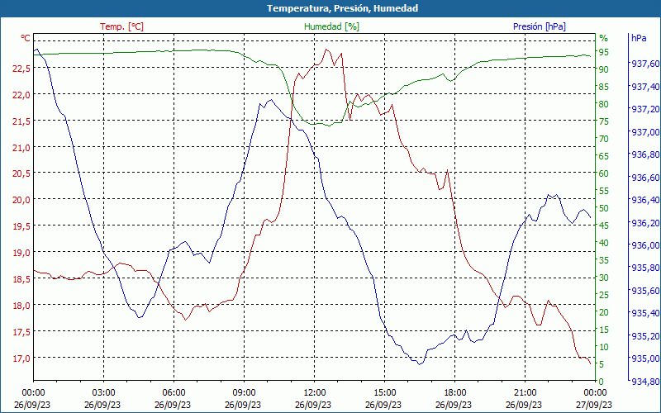Click the 937,40 pressure axis value

[x=645, y=87]
